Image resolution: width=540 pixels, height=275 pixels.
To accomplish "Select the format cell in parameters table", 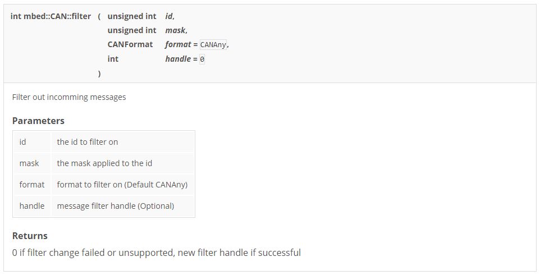I will (32, 185).
